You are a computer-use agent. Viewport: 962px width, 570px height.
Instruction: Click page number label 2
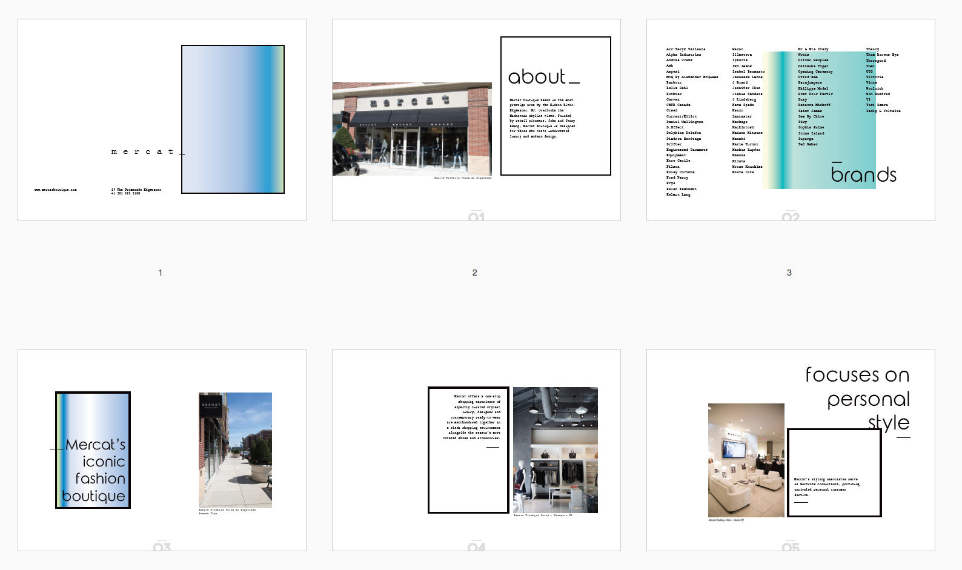pyautogui.click(x=475, y=273)
